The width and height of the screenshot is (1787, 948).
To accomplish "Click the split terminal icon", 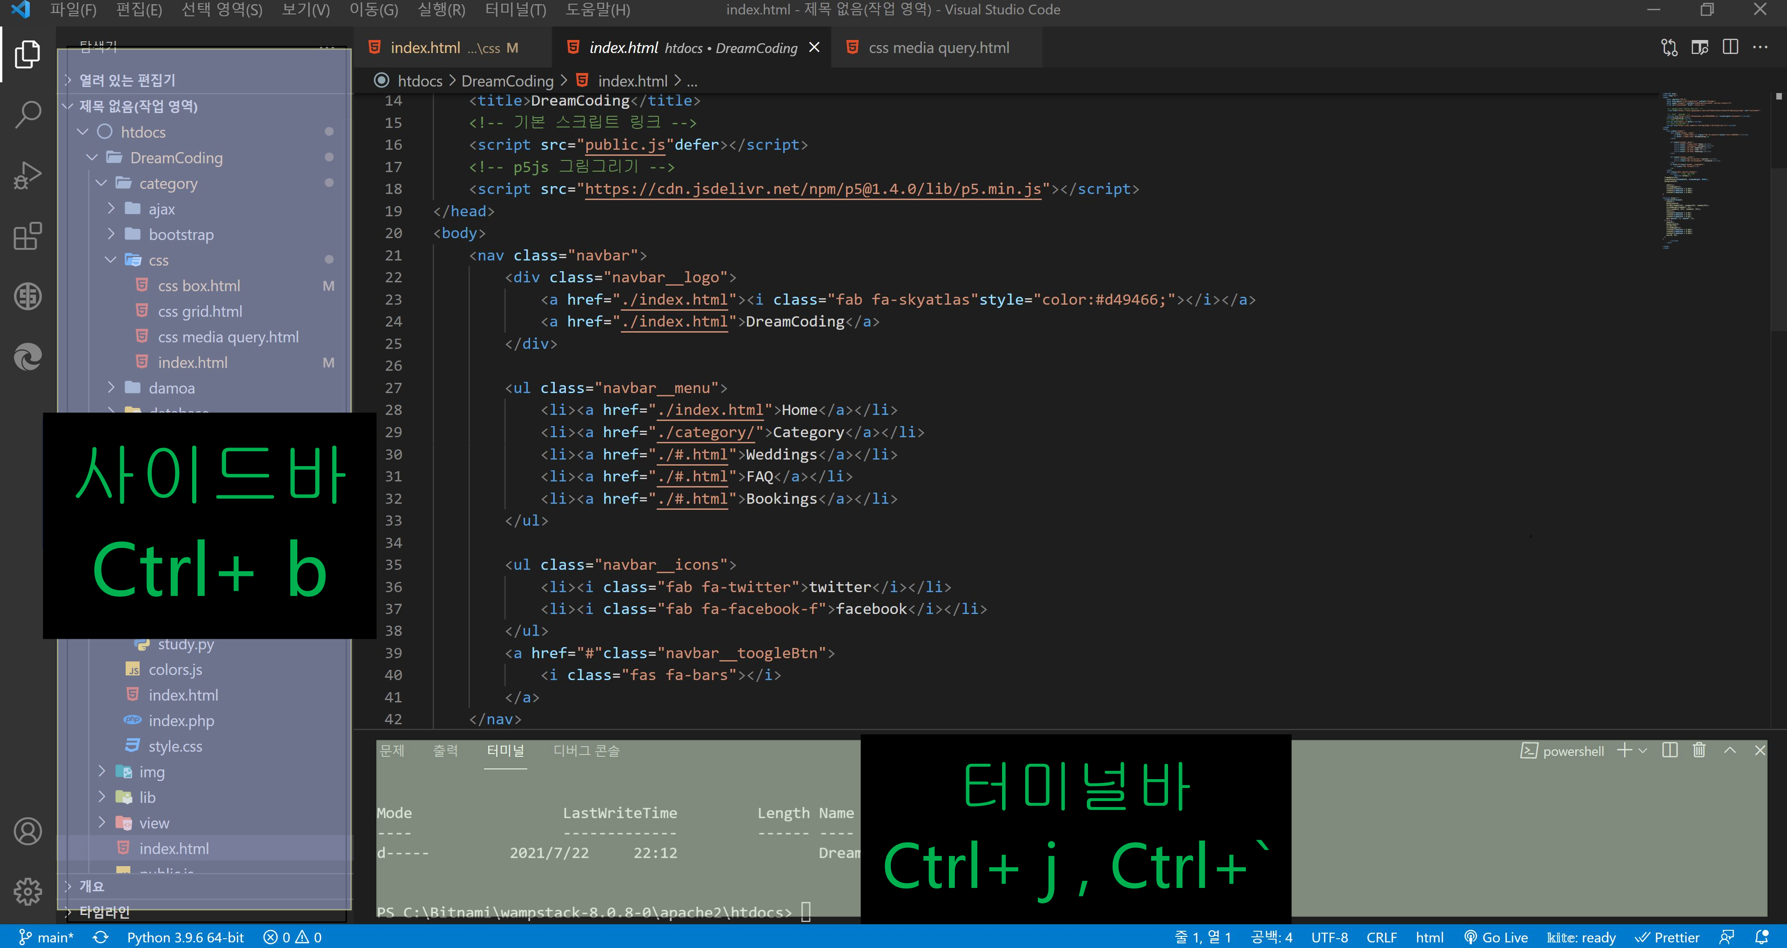I will click(1670, 750).
